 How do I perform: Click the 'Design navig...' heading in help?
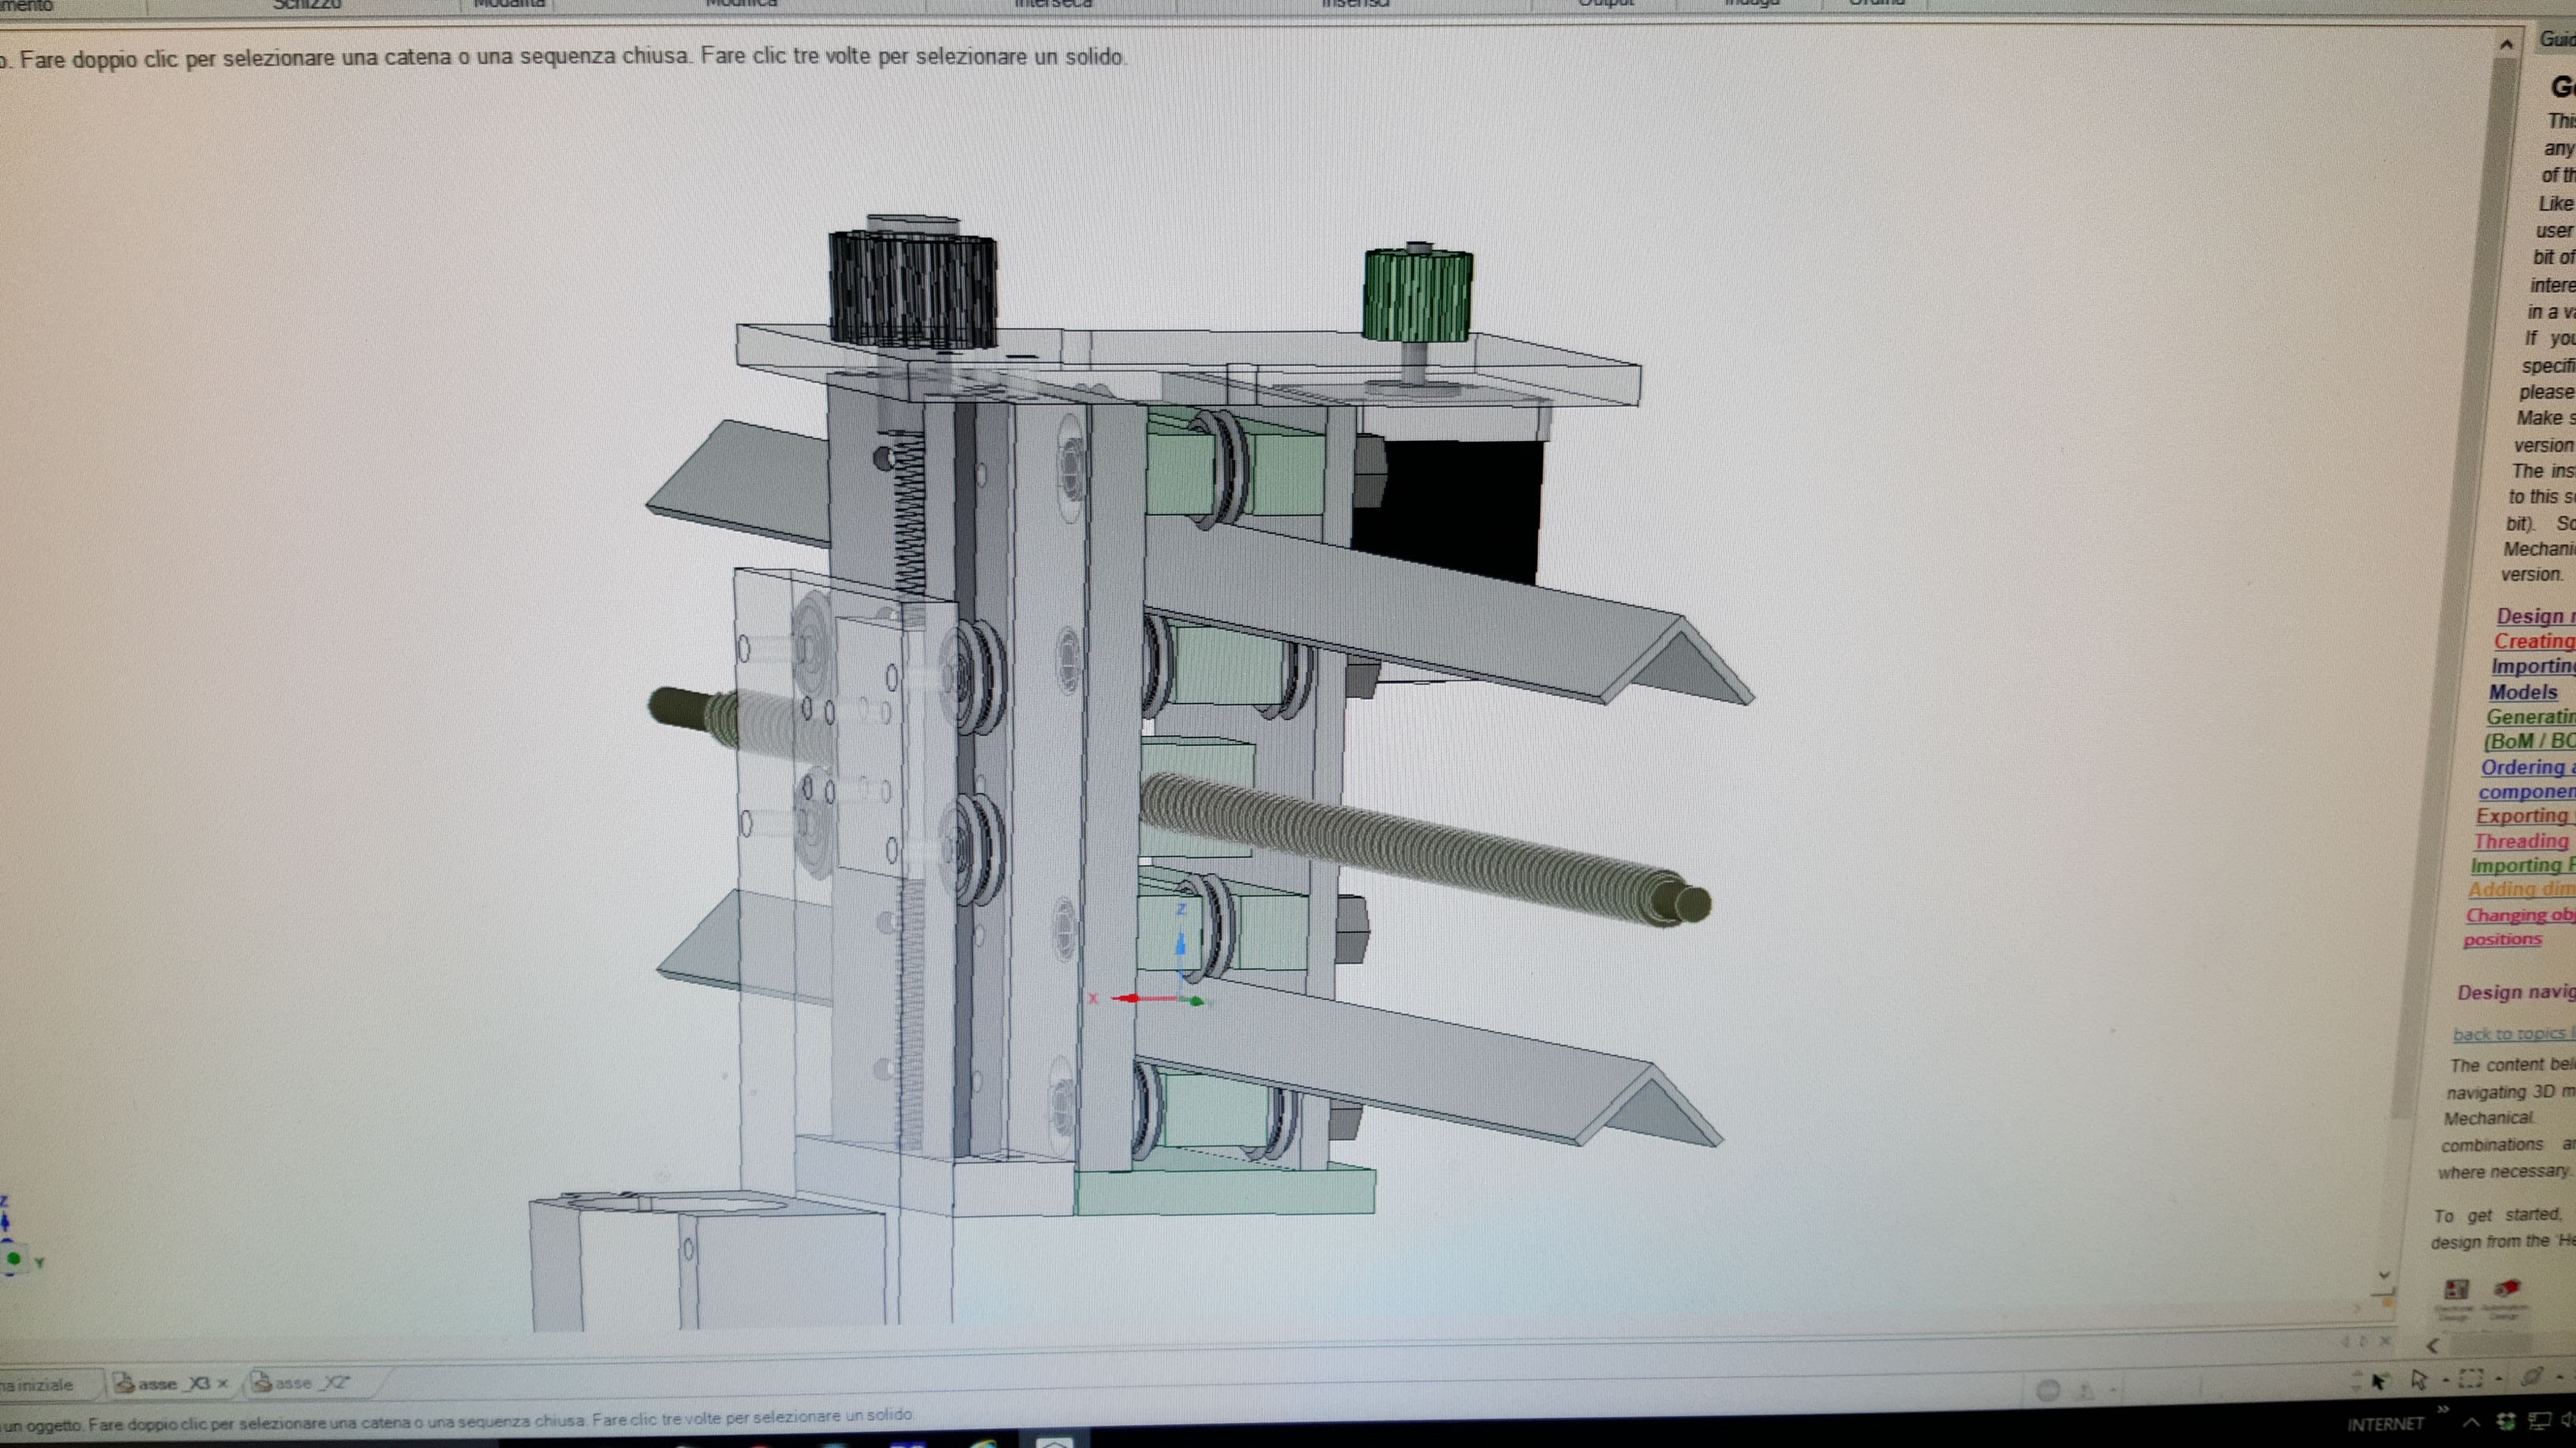click(x=2516, y=992)
